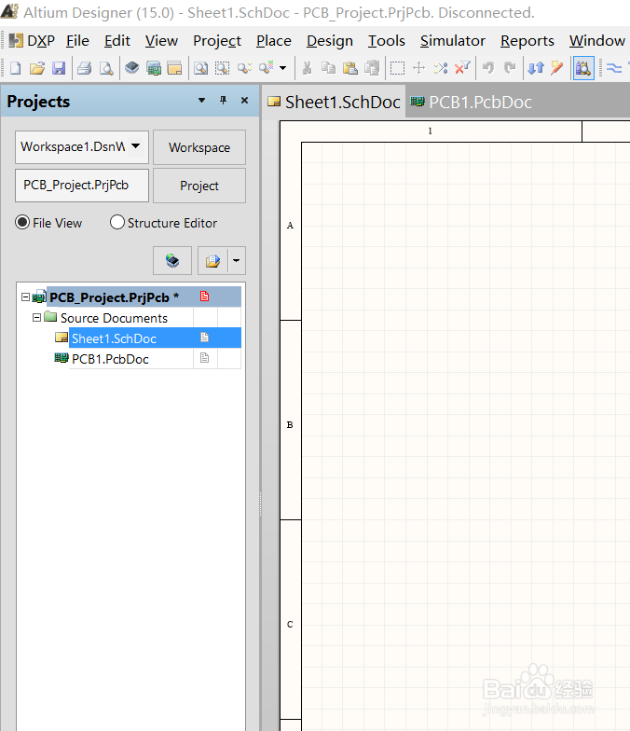The width and height of the screenshot is (630, 731).
Task: Click the Redo arrow icon
Action: tap(510, 69)
